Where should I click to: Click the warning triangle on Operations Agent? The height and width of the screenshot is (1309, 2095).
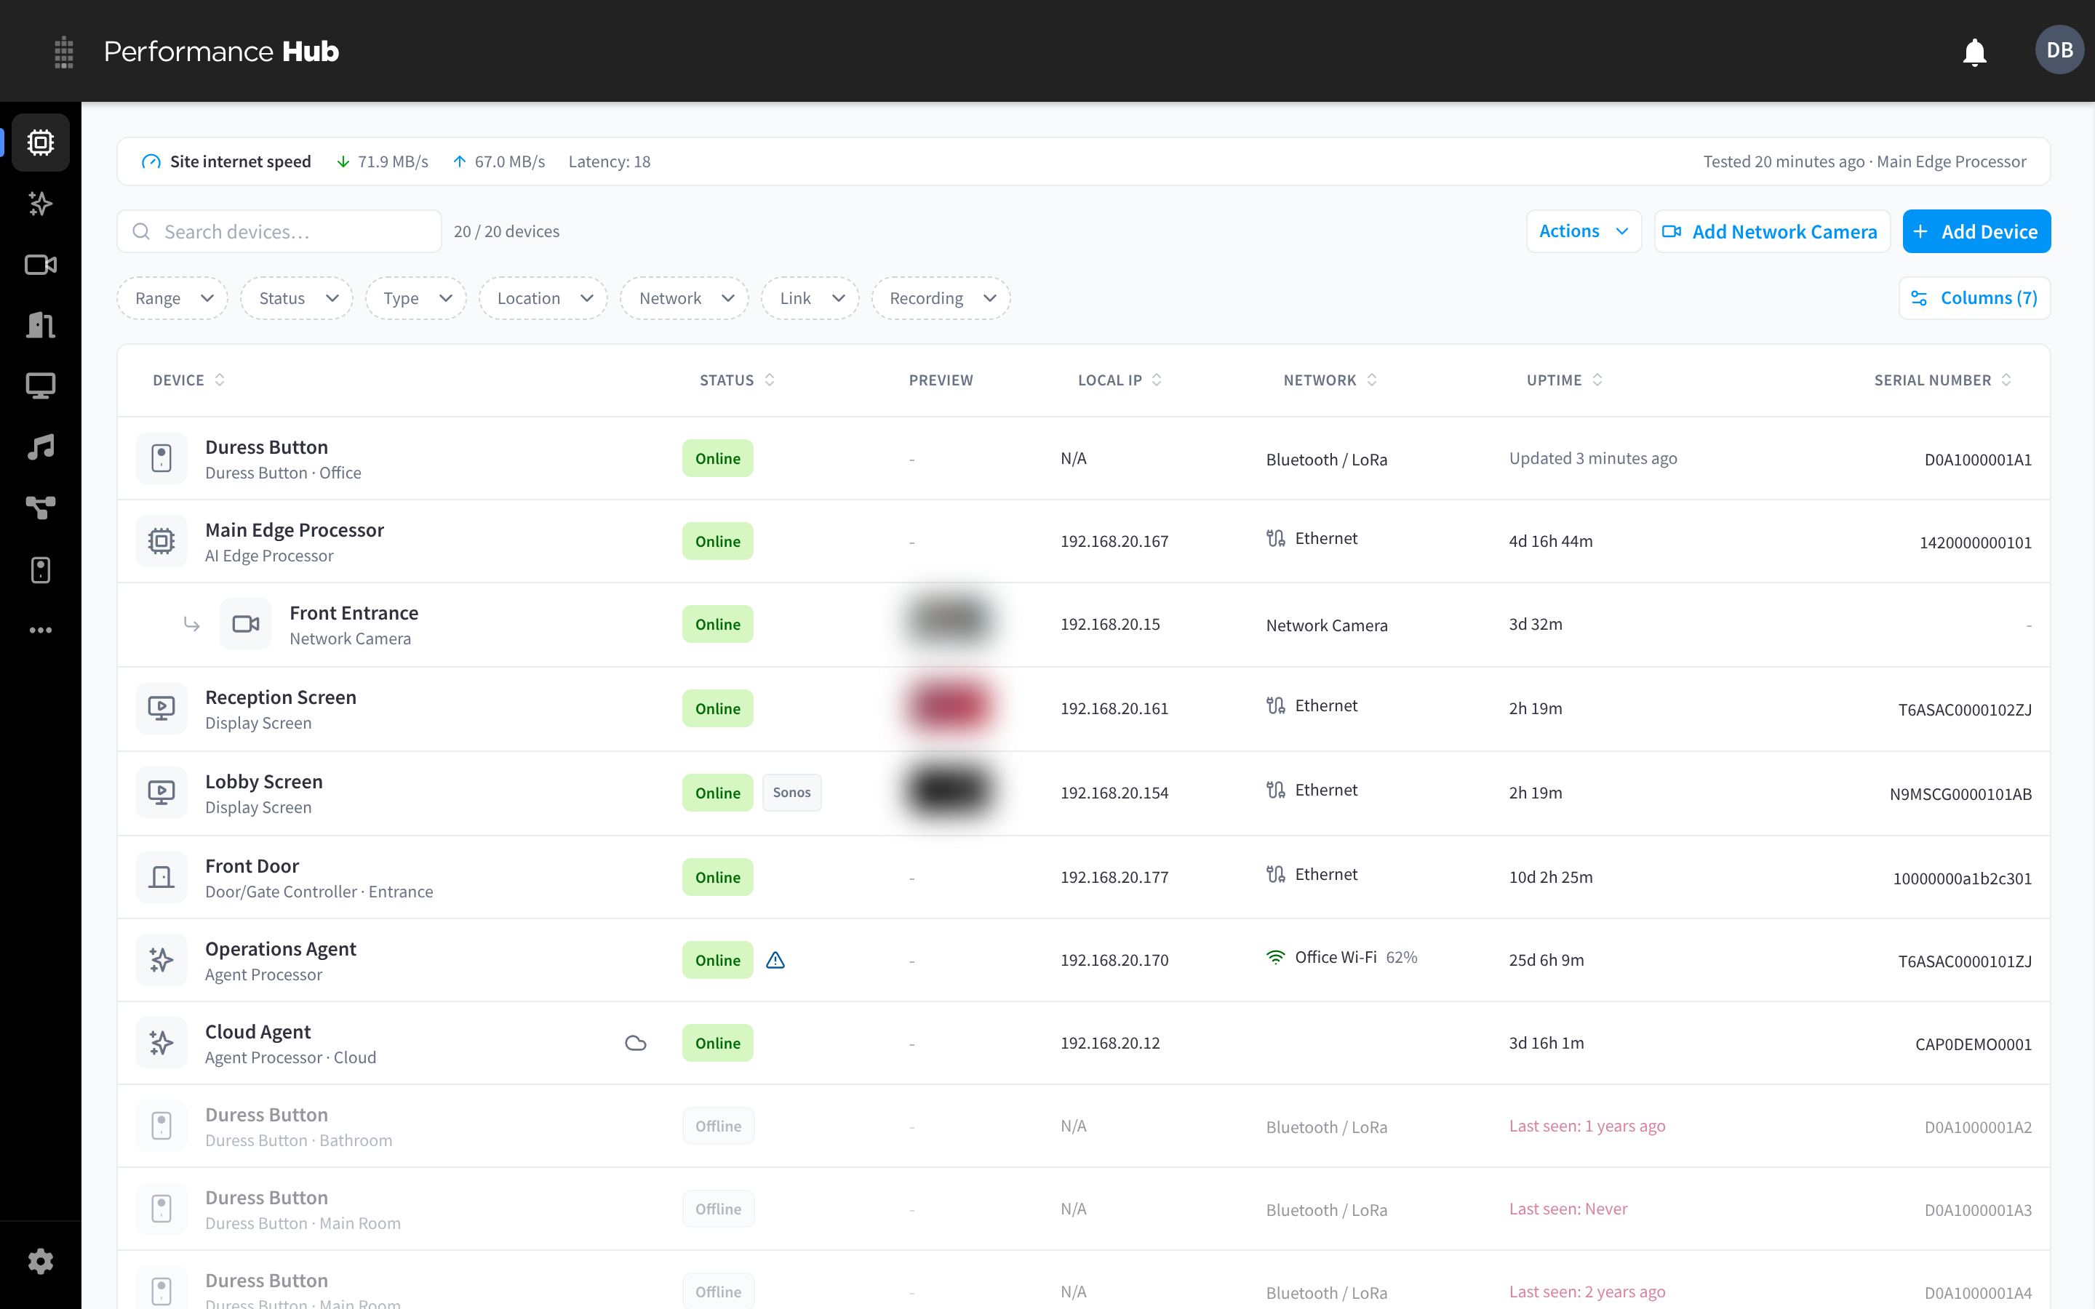coord(775,960)
